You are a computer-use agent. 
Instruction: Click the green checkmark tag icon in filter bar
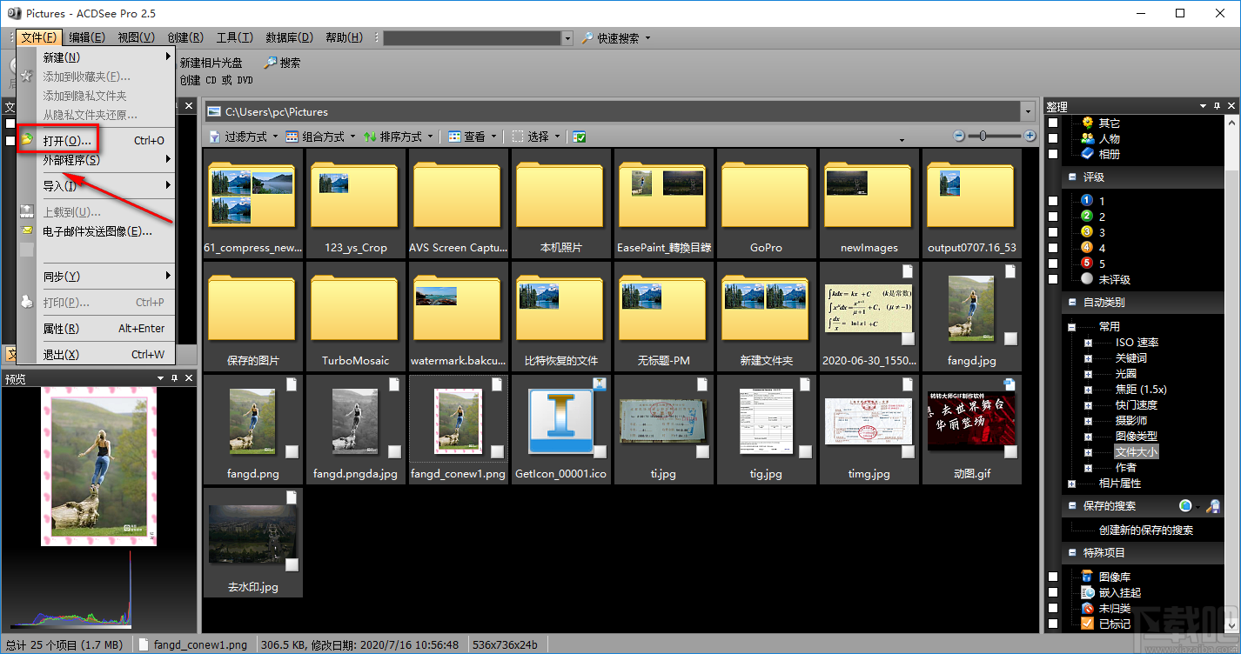(580, 137)
